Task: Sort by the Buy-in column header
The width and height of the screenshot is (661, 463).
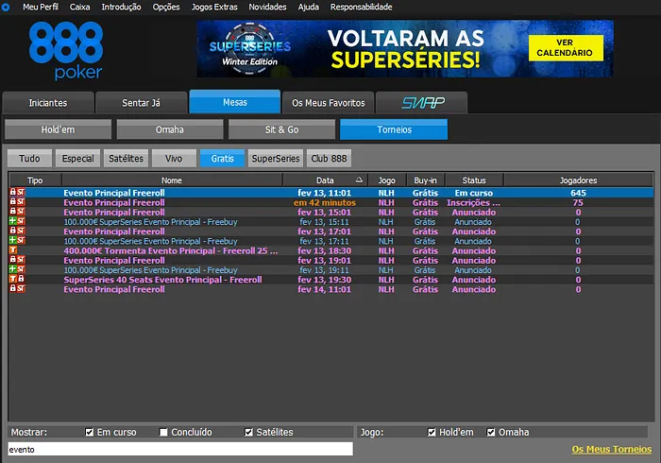Action: pyautogui.click(x=425, y=180)
